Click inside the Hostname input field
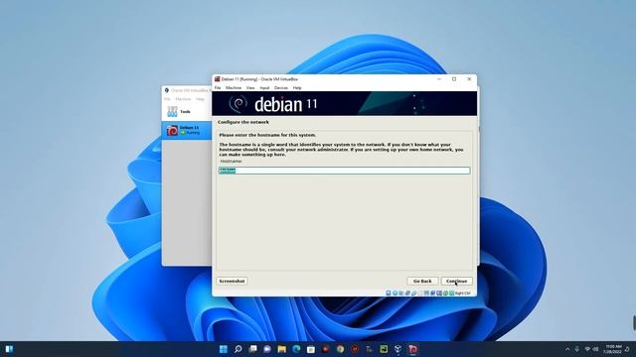636x357 pixels. [345, 171]
